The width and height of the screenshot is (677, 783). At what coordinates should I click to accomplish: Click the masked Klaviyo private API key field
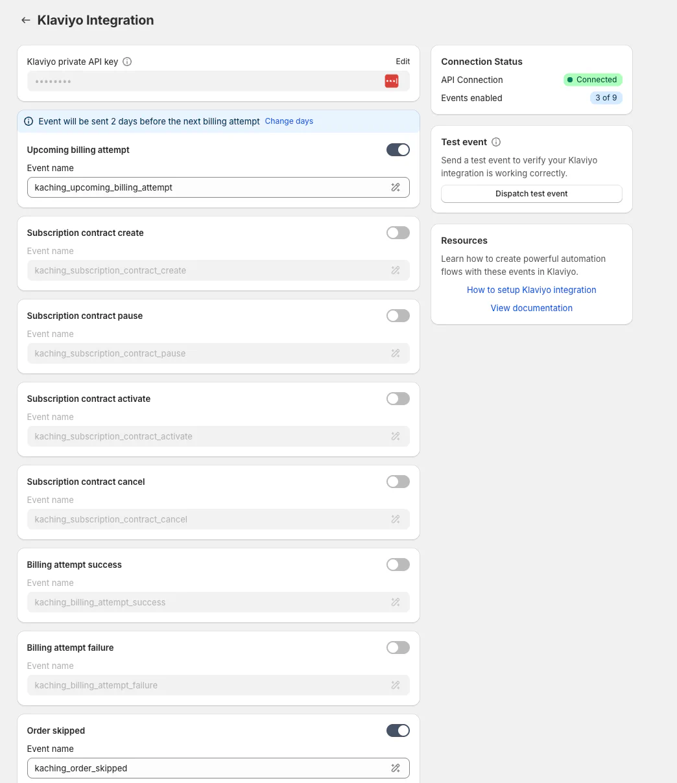[219, 81]
